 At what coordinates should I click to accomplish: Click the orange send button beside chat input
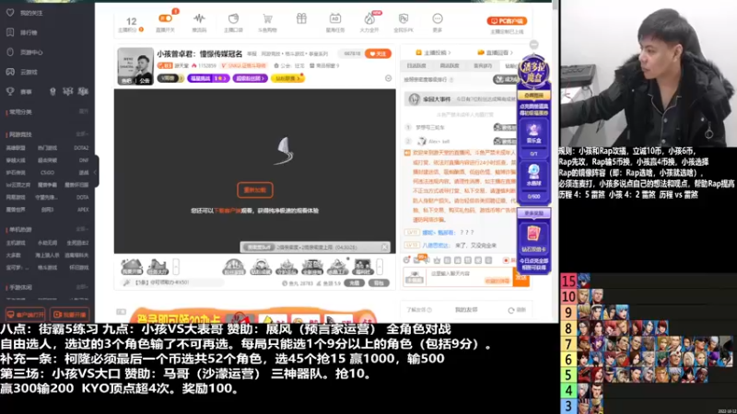coord(521,278)
